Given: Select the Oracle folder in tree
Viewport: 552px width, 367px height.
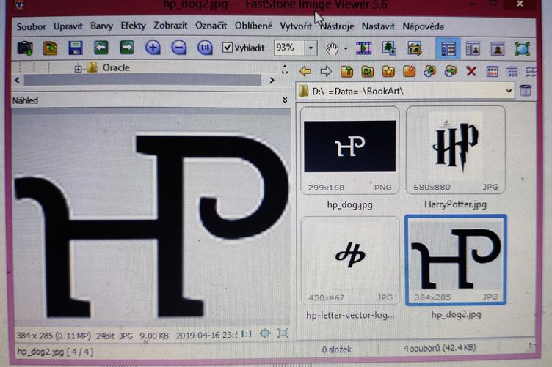Looking at the screenshot, I should (x=116, y=67).
